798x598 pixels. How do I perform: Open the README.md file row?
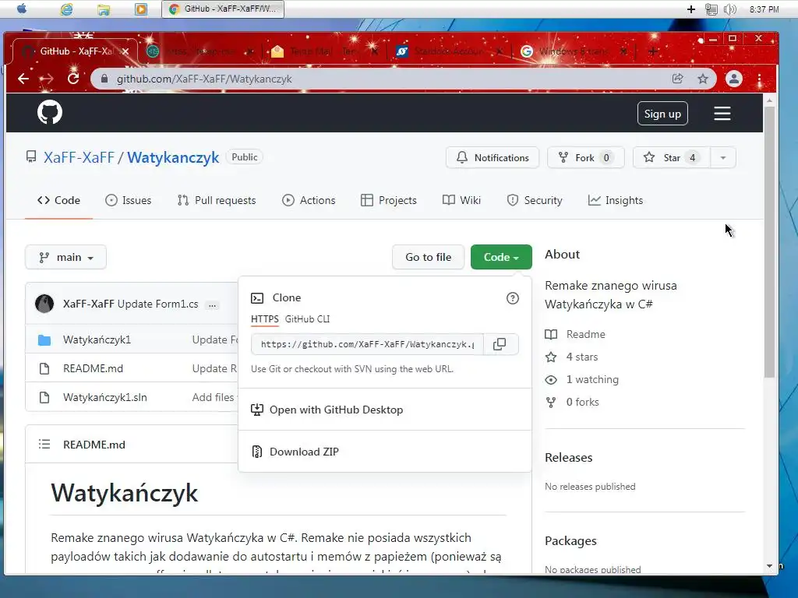pyautogui.click(x=94, y=368)
